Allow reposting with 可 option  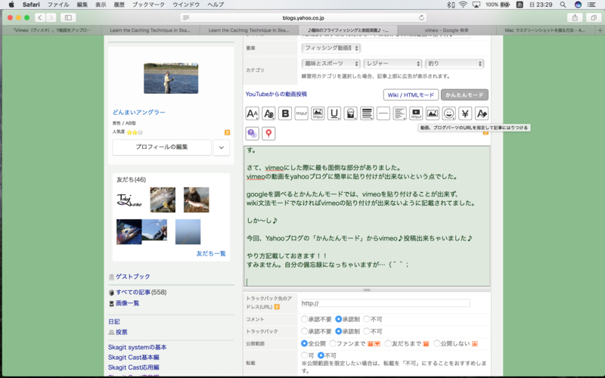[305, 355]
